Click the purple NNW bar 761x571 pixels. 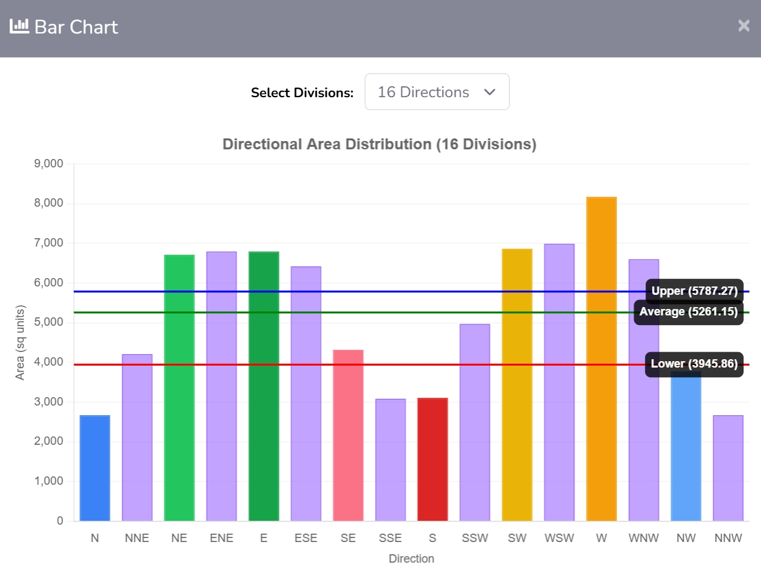[x=728, y=468]
